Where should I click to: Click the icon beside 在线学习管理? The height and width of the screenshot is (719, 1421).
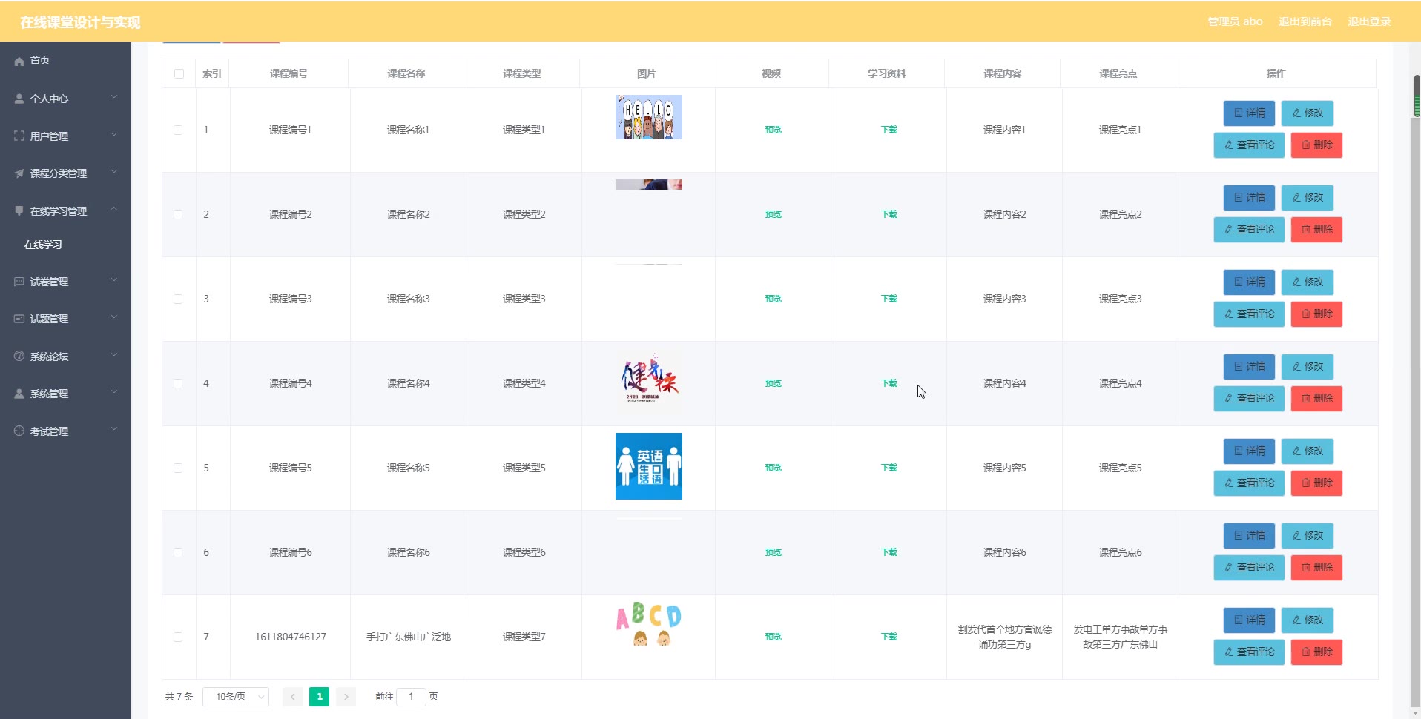click(19, 211)
